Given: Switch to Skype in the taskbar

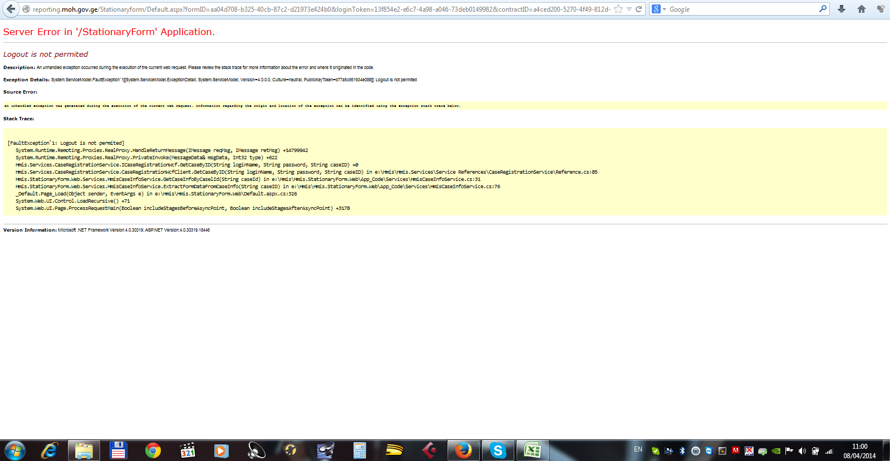Looking at the screenshot, I should pyautogui.click(x=498, y=450).
